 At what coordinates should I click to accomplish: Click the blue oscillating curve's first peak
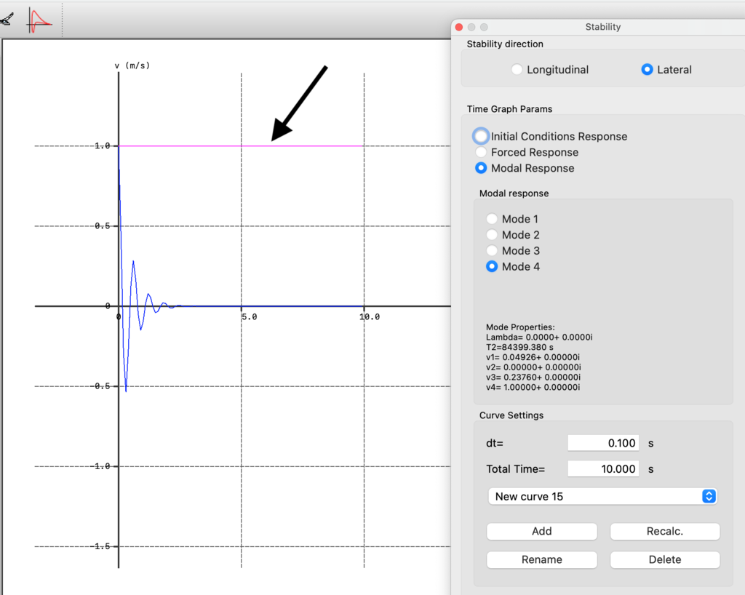tap(133, 262)
